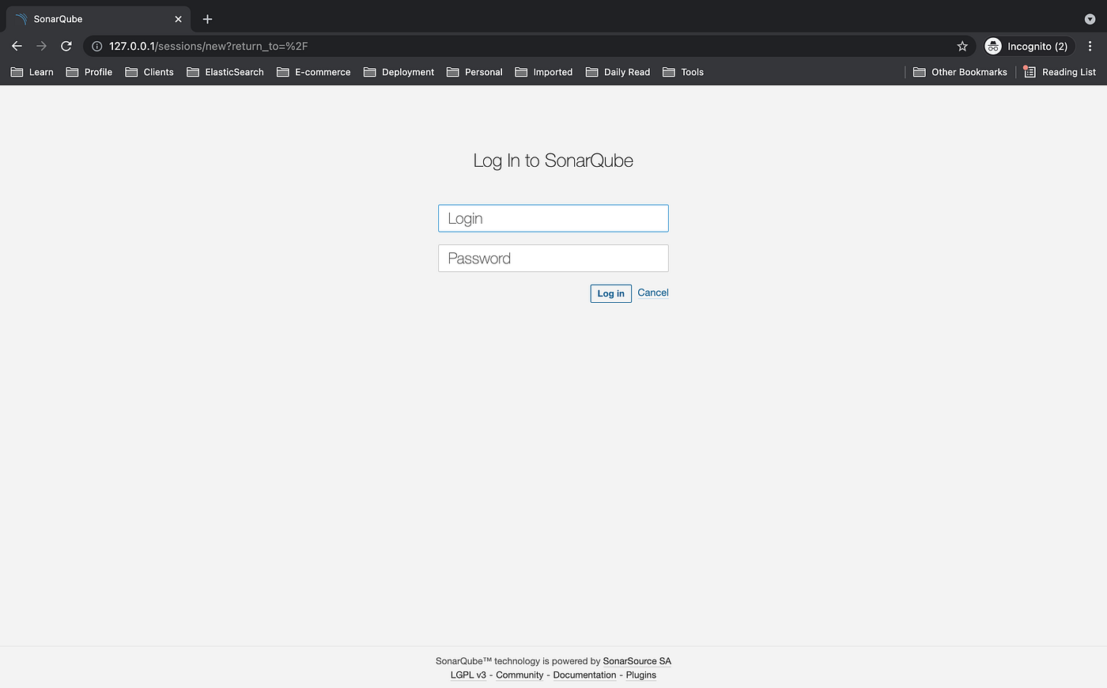Select the SonarQube browser tab
This screenshot has width=1107, height=688.
[98, 19]
